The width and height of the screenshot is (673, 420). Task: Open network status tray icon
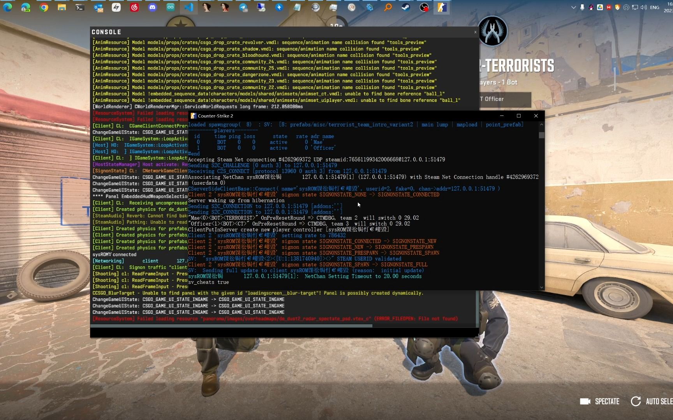click(635, 7)
